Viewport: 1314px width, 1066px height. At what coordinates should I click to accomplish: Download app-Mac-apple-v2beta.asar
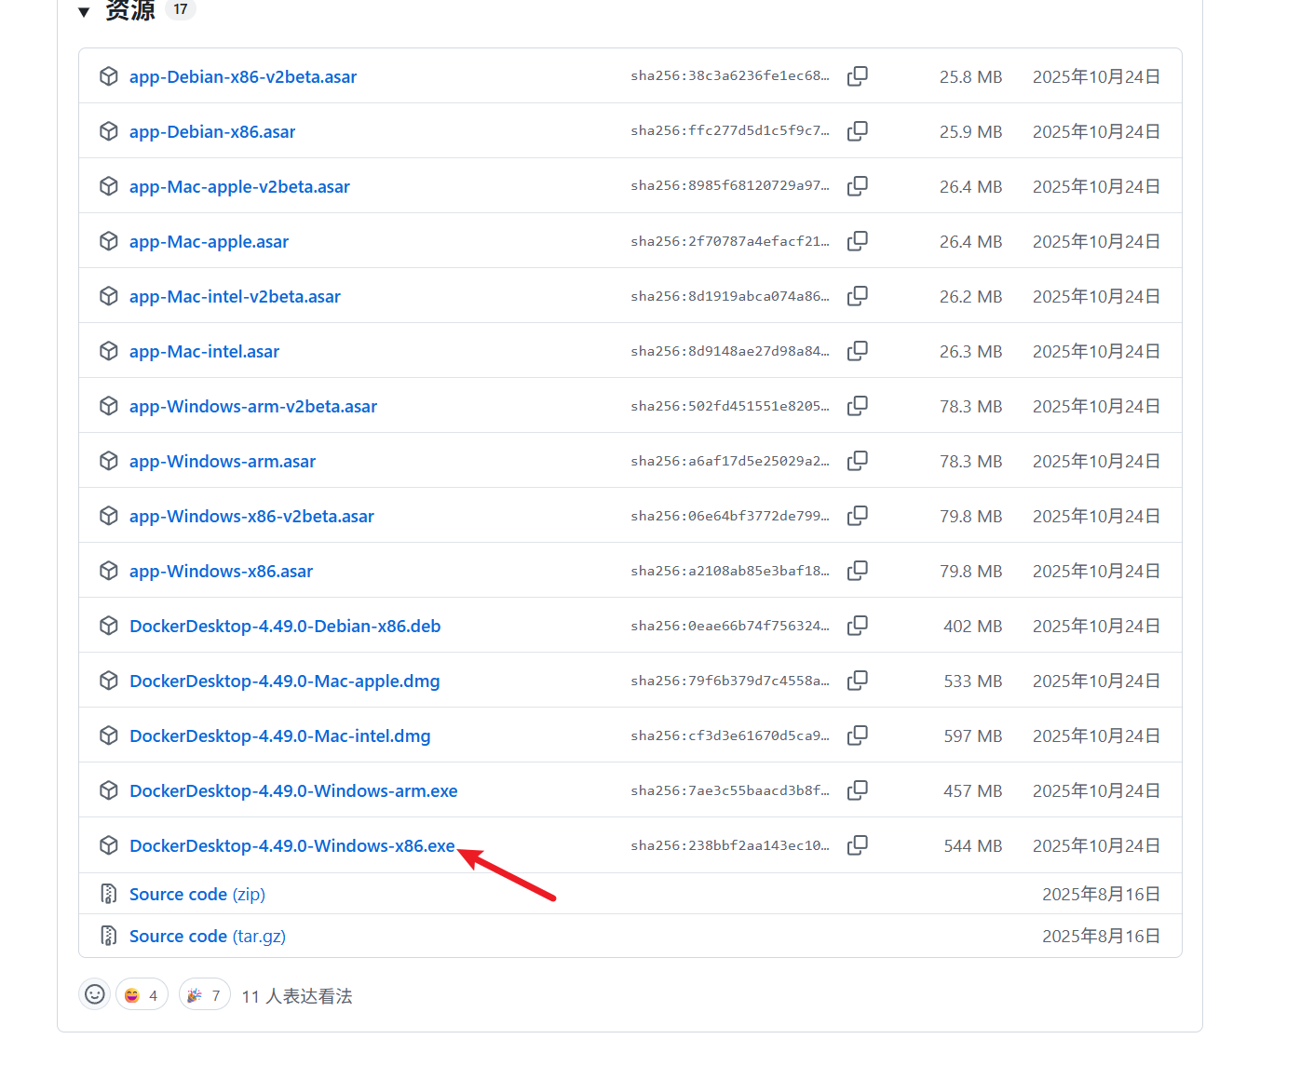(x=239, y=187)
